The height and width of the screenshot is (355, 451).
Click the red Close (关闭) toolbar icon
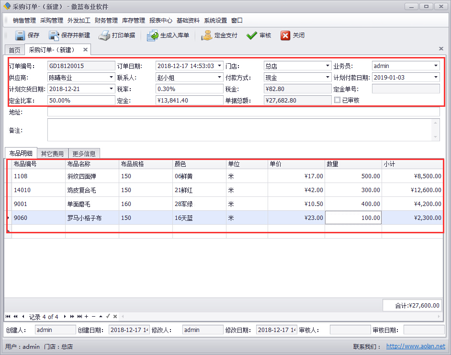coord(285,35)
